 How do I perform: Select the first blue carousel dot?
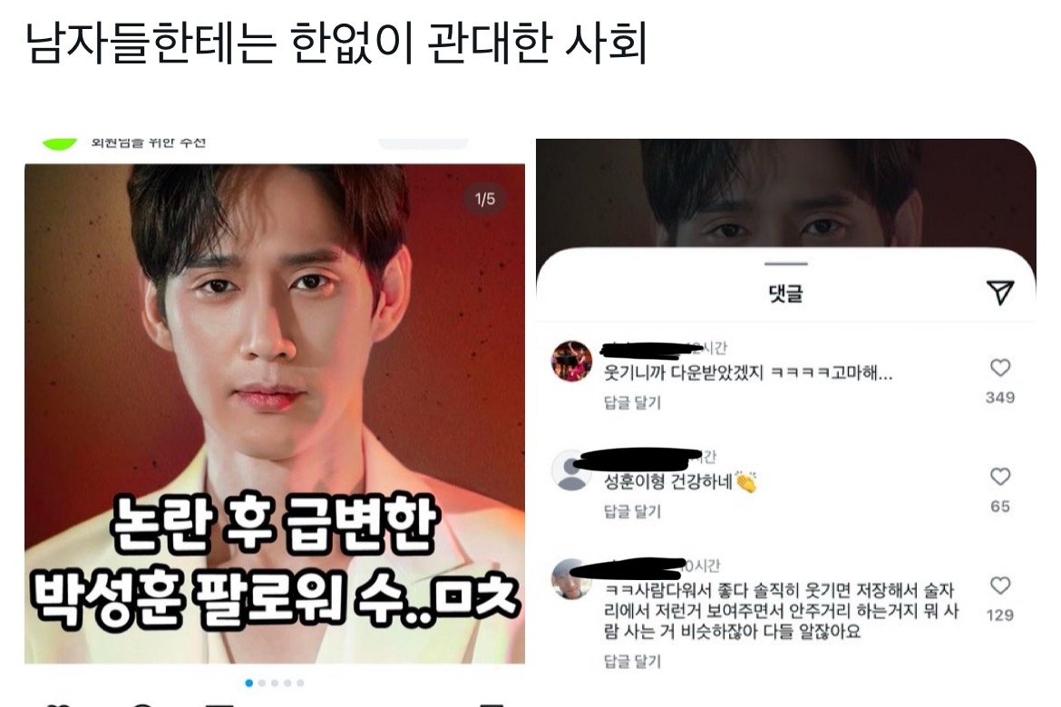249,683
